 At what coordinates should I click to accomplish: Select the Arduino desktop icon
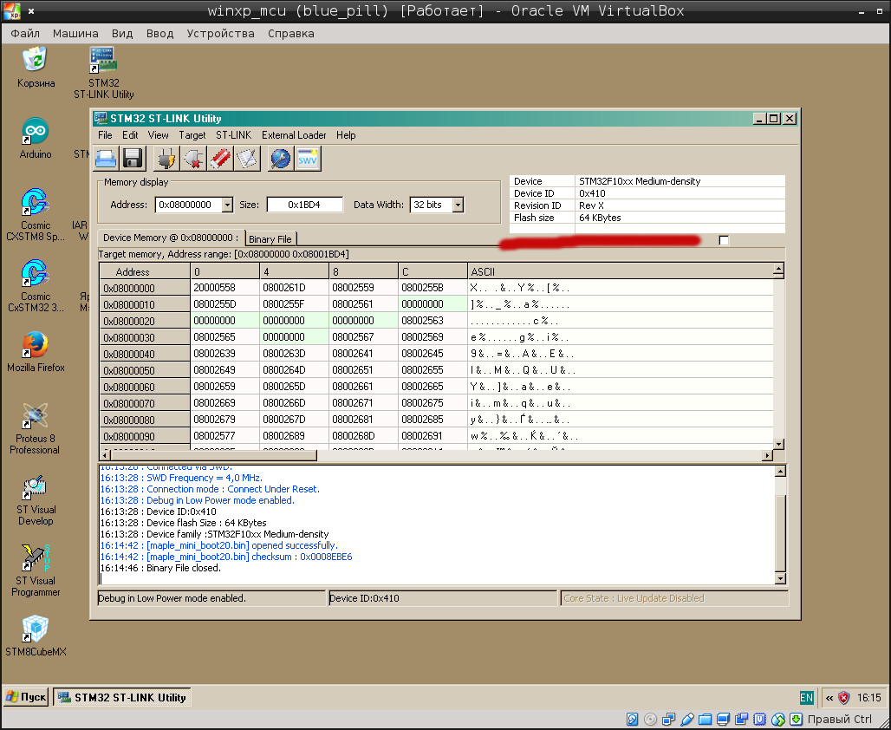pyautogui.click(x=36, y=138)
